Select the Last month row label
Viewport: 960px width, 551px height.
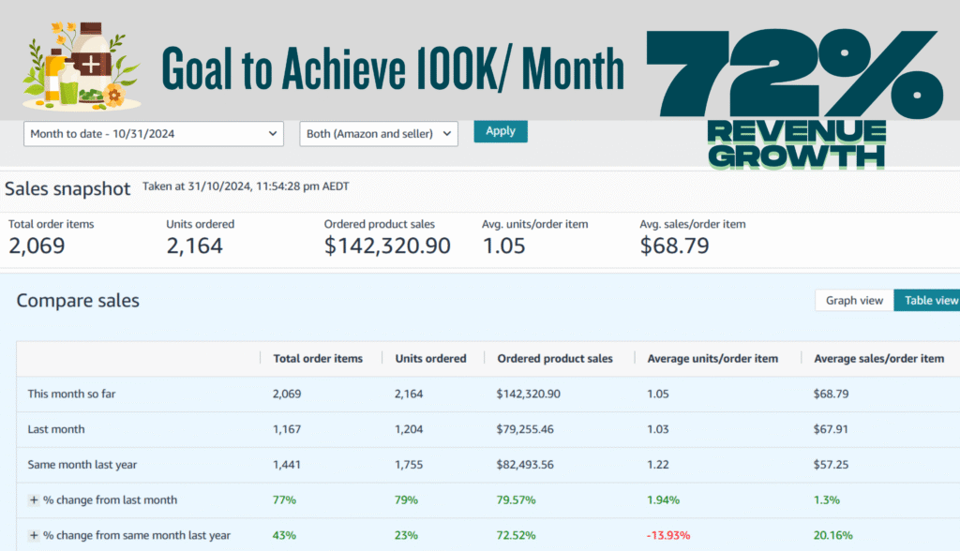56,429
